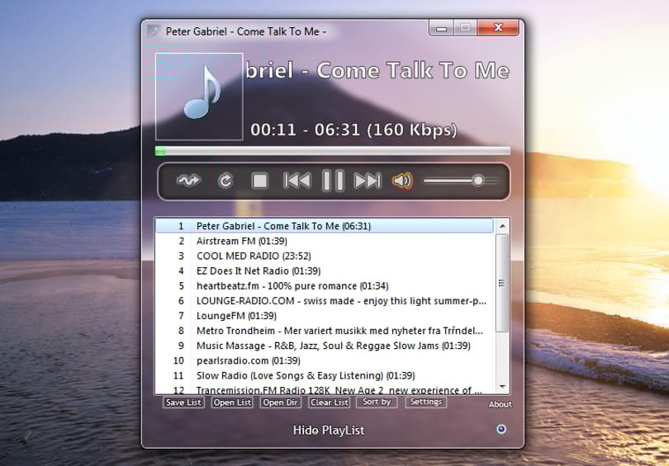
Task: Click the small blue circle icon
Action: click(x=501, y=429)
